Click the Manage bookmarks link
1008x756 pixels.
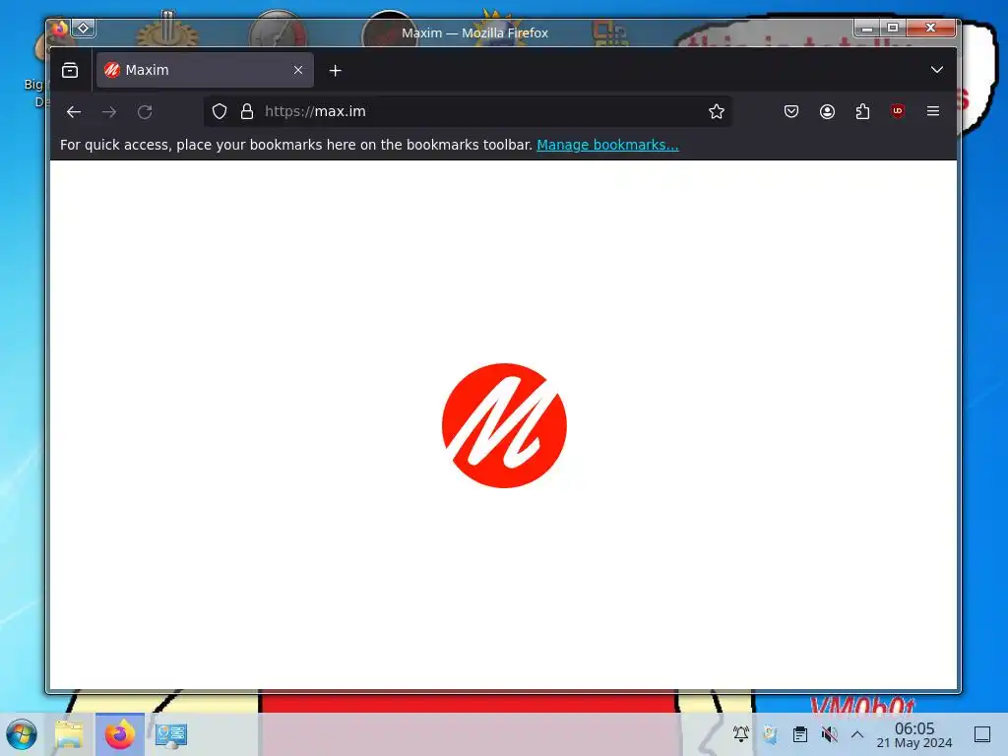[607, 145]
